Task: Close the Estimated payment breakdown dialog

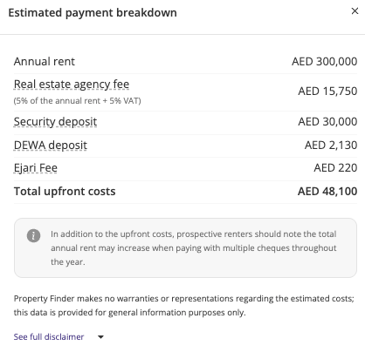Action: pyautogui.click(x=355, y=11)
